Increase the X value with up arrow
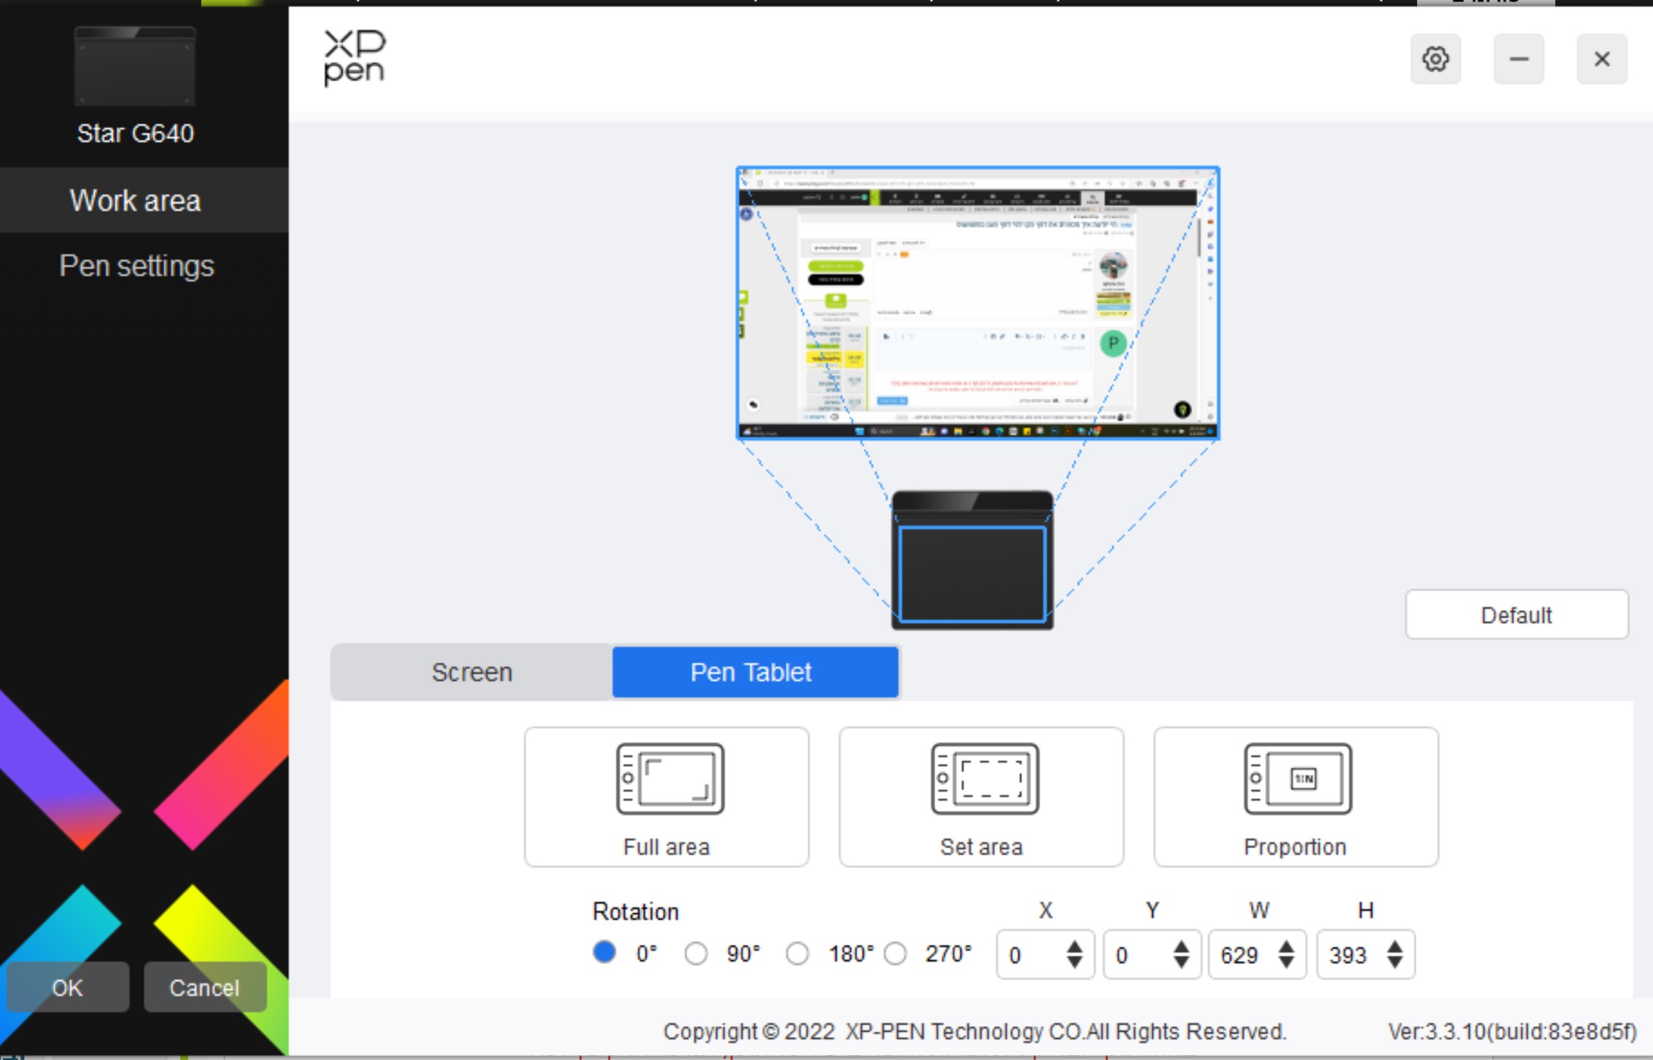This screenshot has height=1060, width=1653. (x=1074, y=946)
